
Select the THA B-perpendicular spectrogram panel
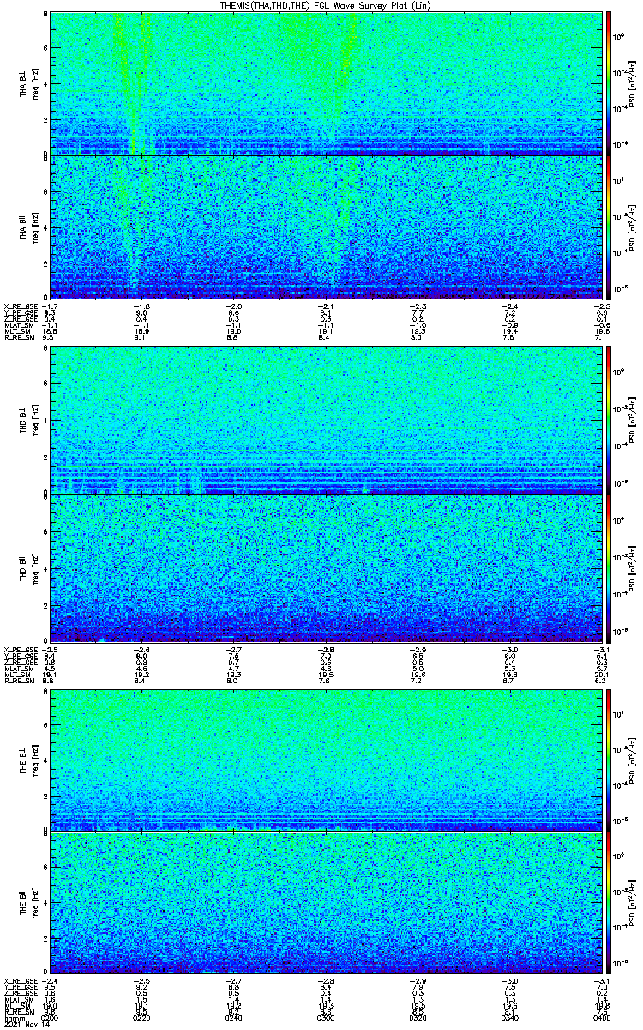click(x=325, y=83)
